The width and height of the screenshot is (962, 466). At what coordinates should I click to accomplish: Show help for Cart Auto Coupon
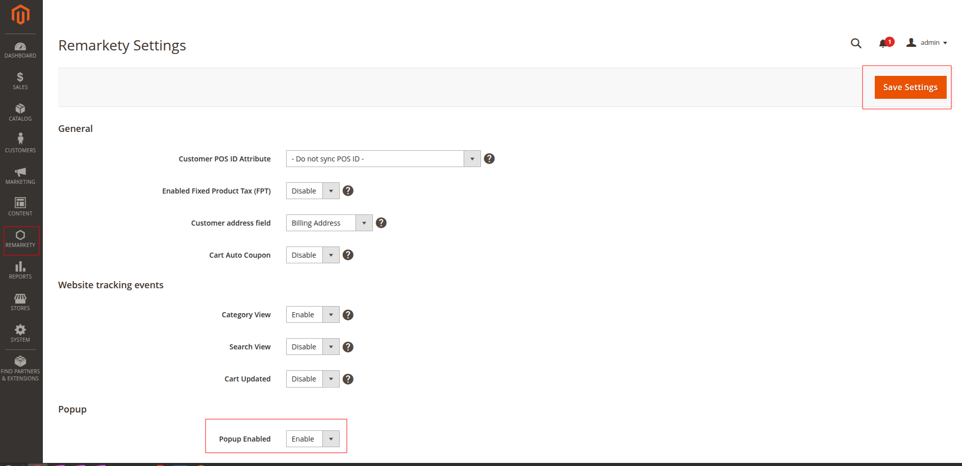348,255
